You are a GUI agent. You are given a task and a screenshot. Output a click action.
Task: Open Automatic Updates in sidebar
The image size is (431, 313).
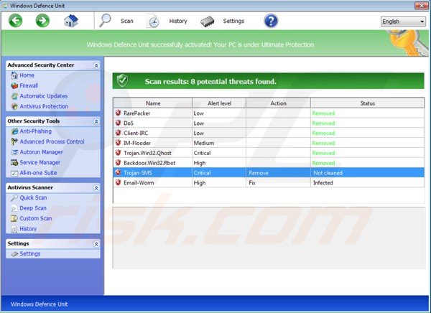[x=43, y=95]
